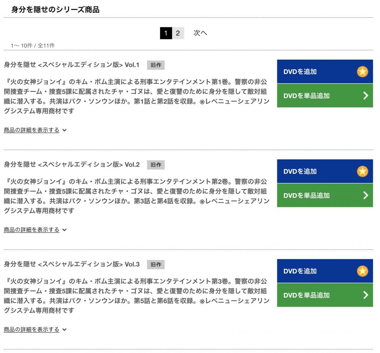Image resolution: width=380 pixels, height=353 pixels.
Task: Open title 身分を隠せ スペシャルエディション版 Vol.1
Action: point(71,65)
